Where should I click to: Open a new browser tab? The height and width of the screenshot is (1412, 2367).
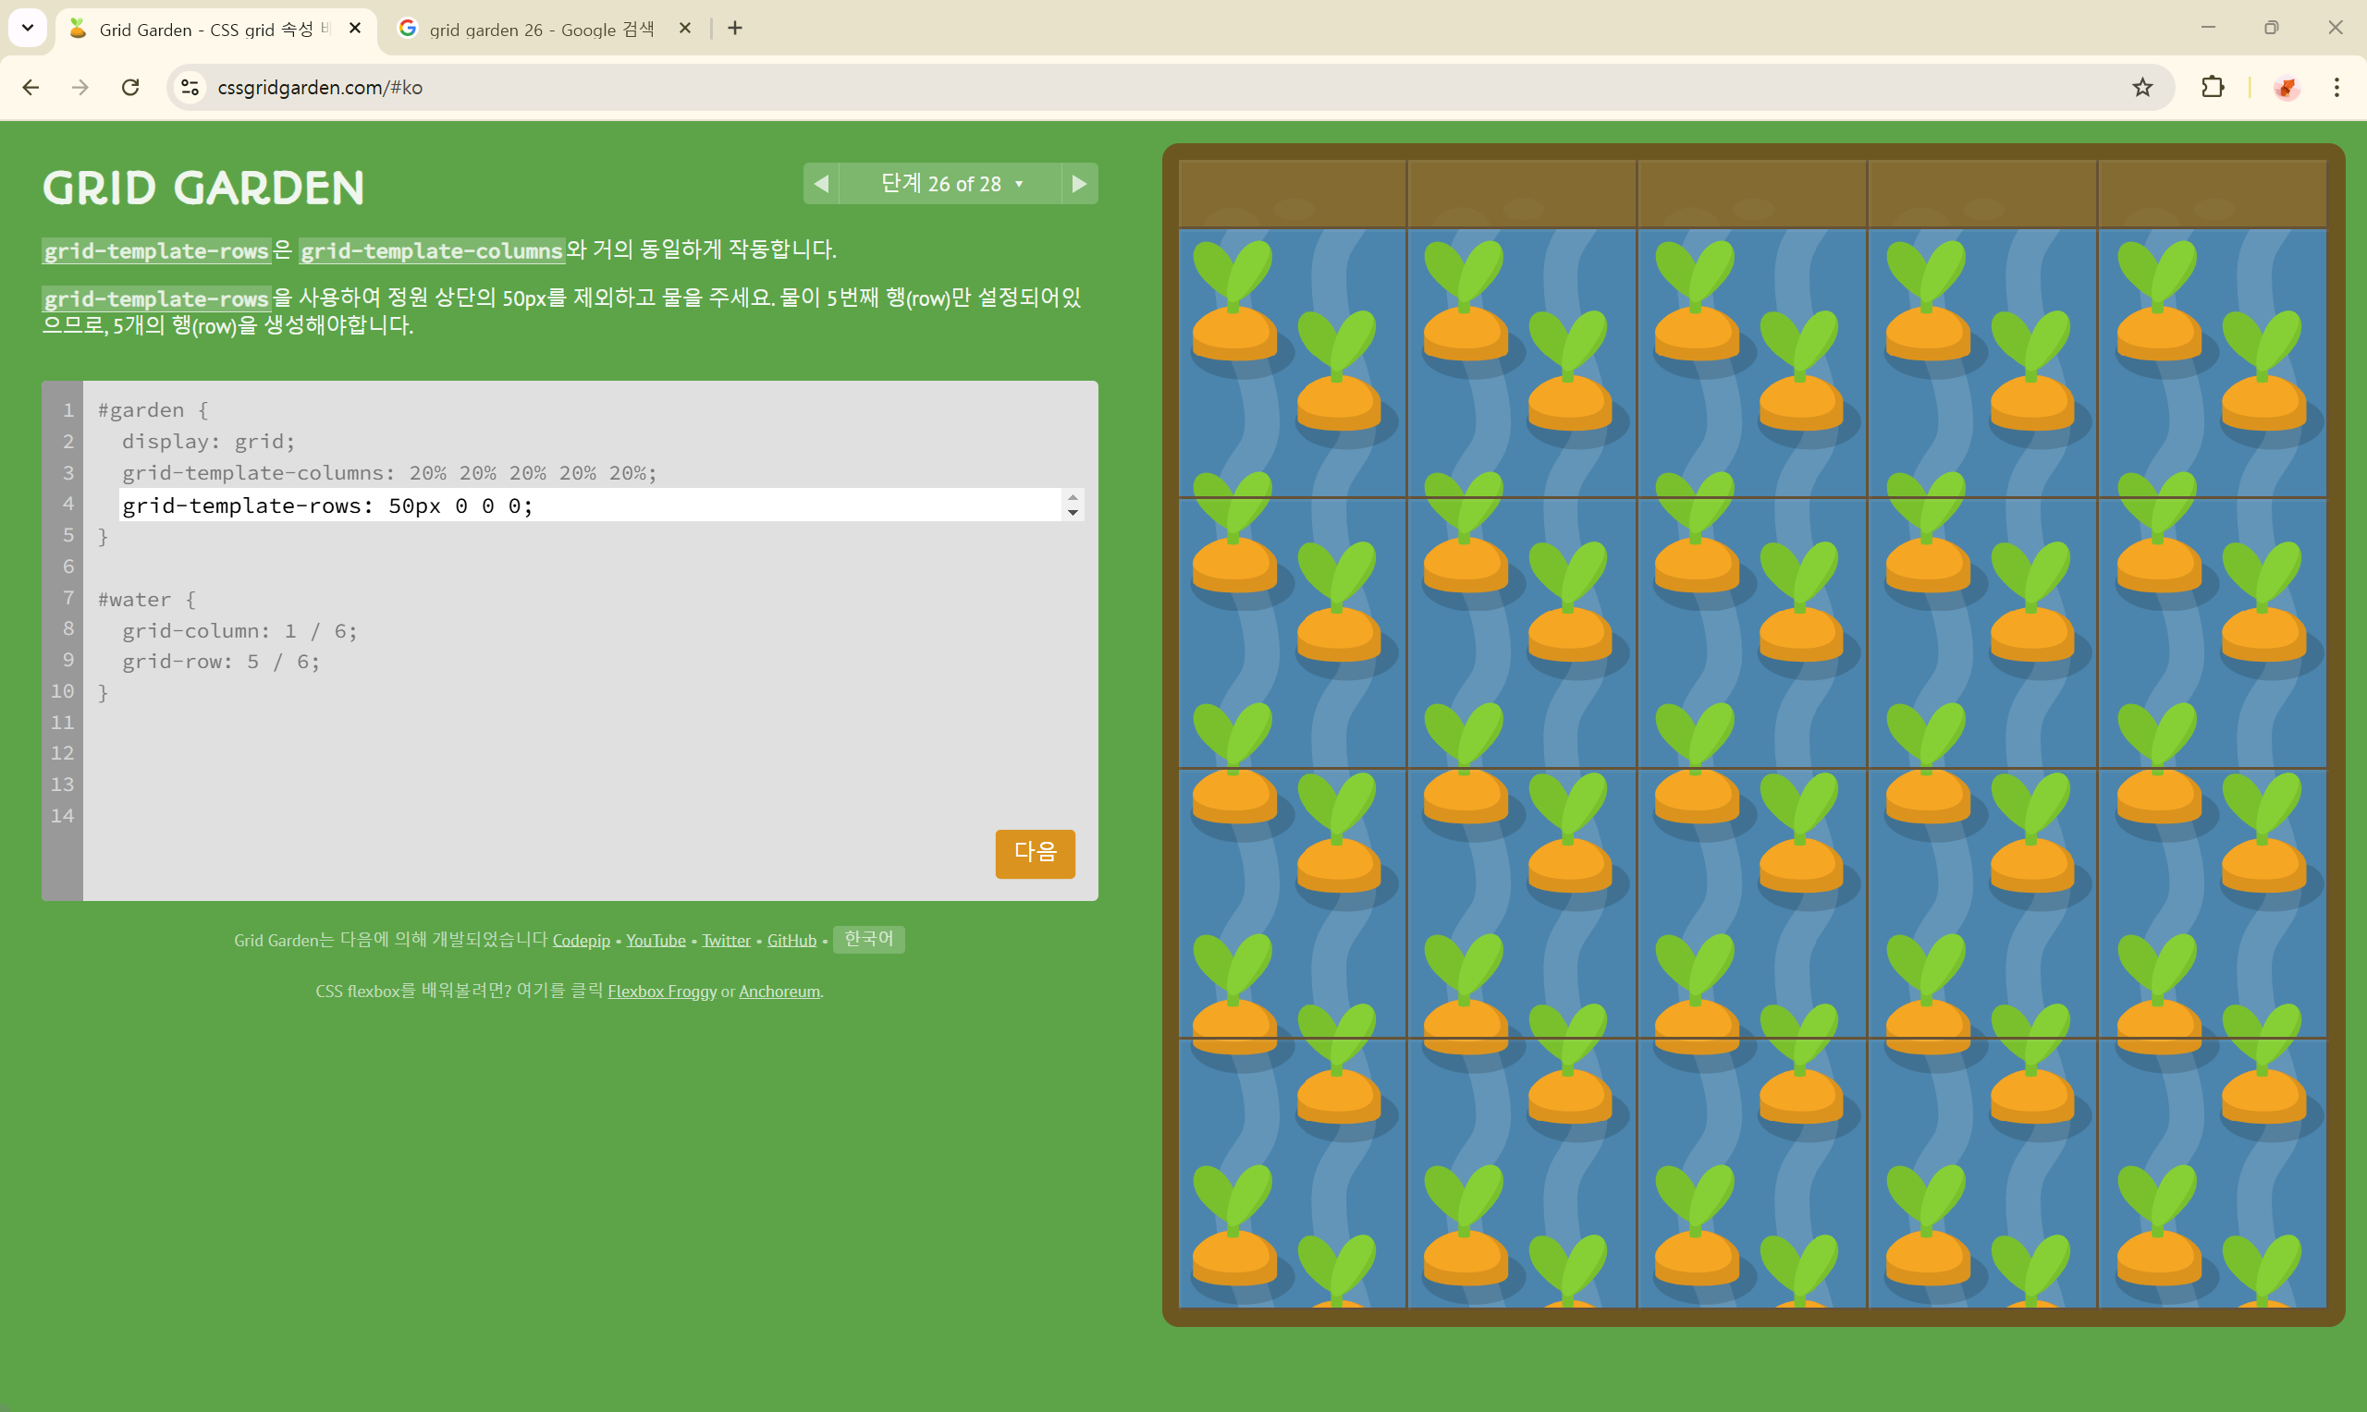tap(735, 29)
